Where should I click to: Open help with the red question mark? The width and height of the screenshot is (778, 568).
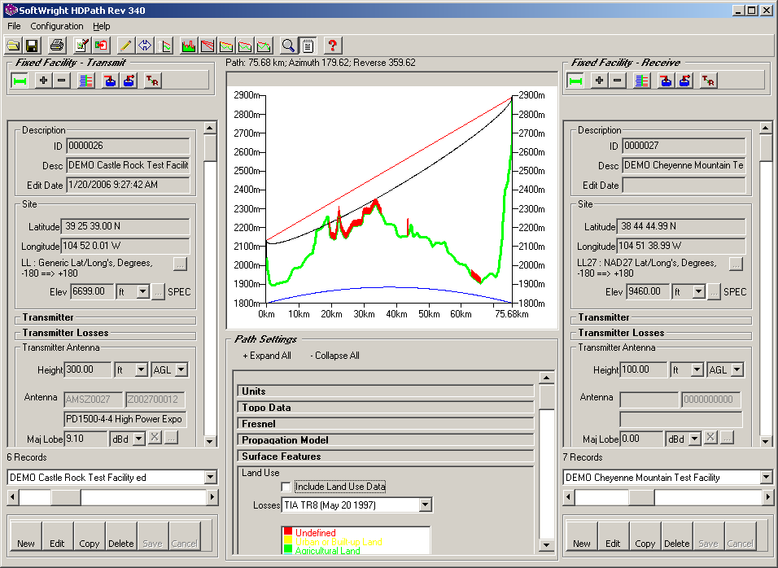tap(332, 46)
